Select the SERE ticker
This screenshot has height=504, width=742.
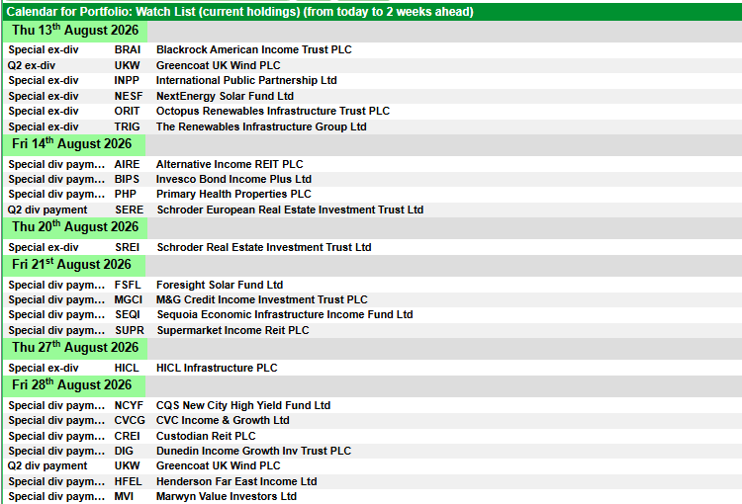pyautogui.click(x=130, y=210)
